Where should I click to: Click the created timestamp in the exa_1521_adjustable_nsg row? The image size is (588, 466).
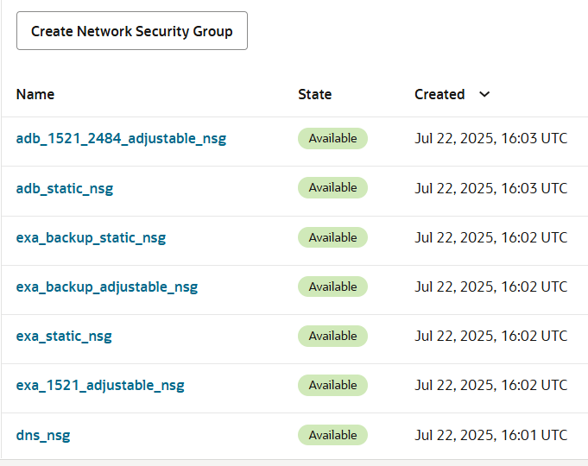[x=490, y=385]
